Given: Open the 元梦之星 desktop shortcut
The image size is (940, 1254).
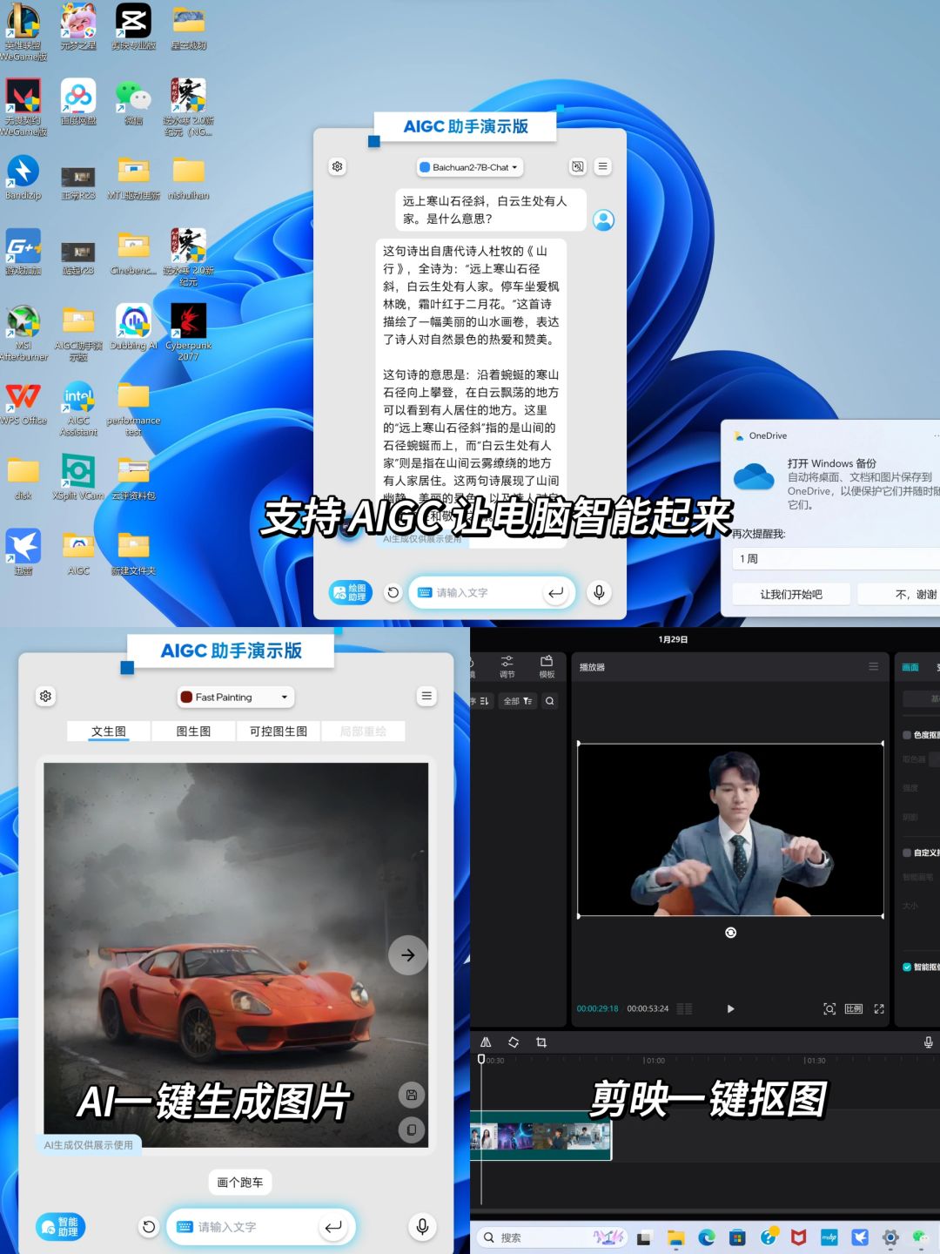Looking at the screenshot, I should click(78, 28).
